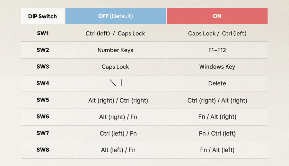The image size is (289, 166).
Task: Click the SW8 row label
Action: coord(43,150)
